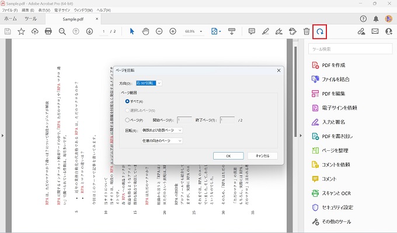Upload the file to cloud storage
The height and width of the screenshot is (233, 397).
pos(34,31)
